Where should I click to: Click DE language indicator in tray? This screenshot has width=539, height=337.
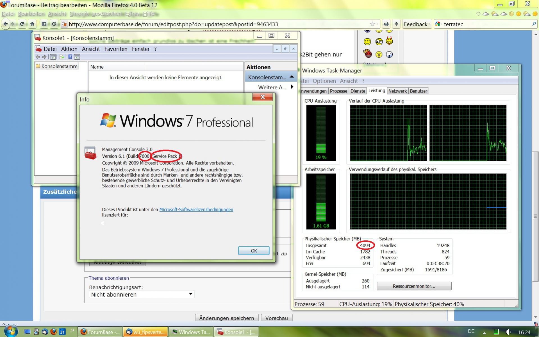point(471,331)
